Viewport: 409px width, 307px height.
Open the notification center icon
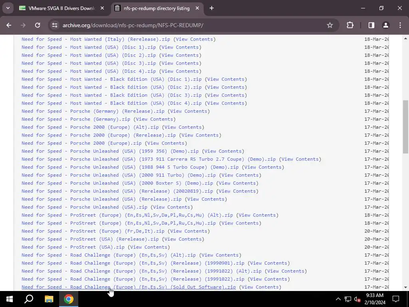point(396,299)
